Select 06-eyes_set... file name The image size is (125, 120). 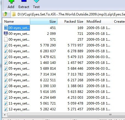point(19,74)
